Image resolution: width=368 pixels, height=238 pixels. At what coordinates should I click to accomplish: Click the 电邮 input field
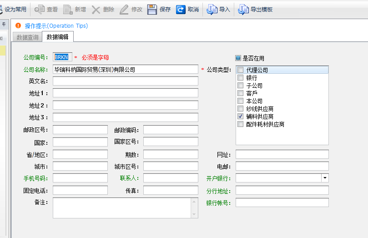coord(282,166)
